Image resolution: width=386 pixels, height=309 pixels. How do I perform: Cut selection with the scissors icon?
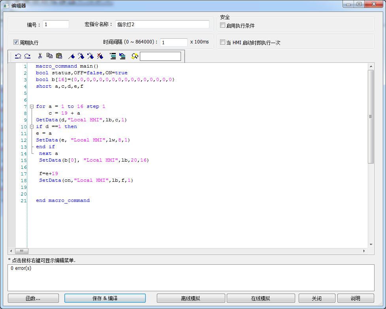(40, 56)
